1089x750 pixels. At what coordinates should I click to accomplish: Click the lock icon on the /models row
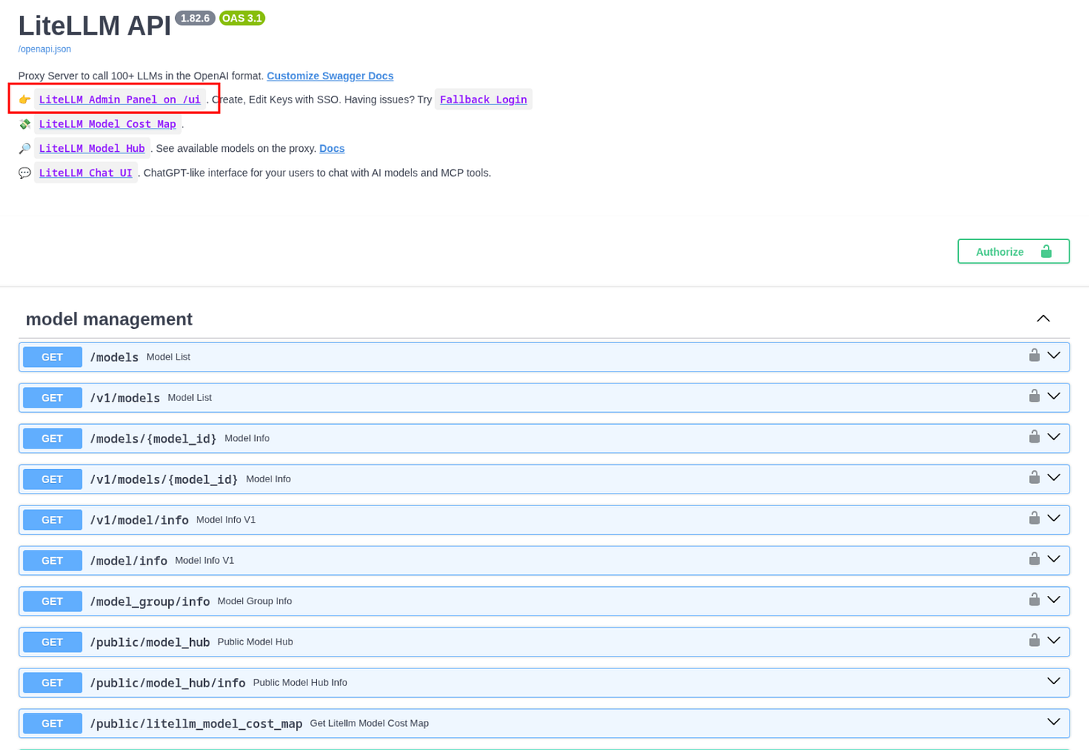1034,355
